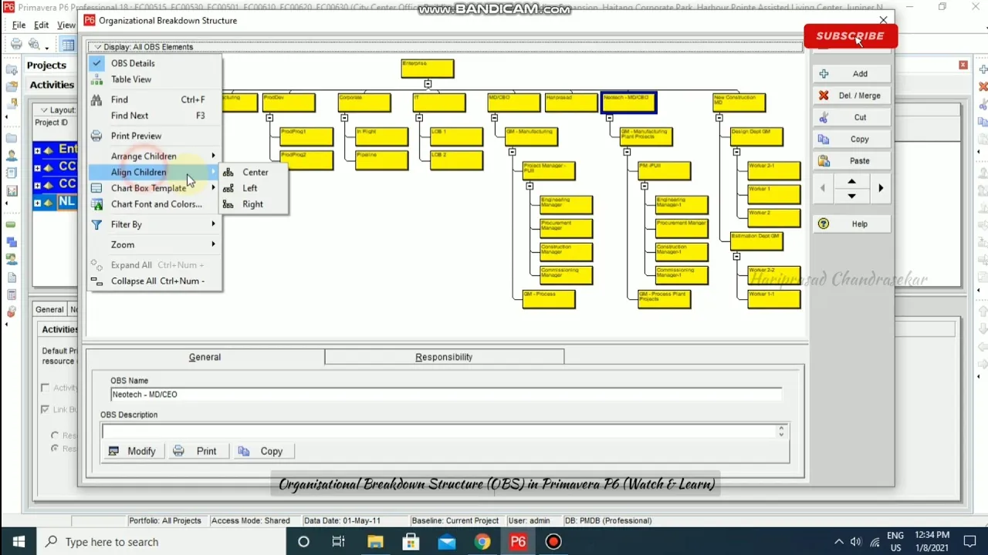Expand the Ent project row in Projects tree
Viewport: 988px width, 555px height.
[x=37, y=150]
